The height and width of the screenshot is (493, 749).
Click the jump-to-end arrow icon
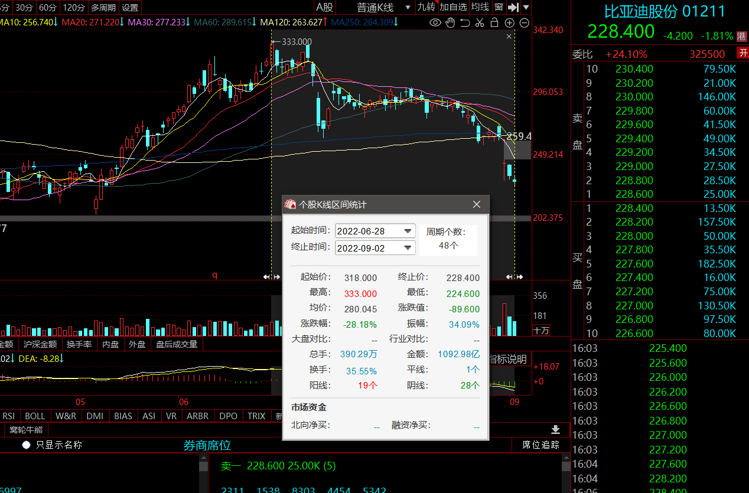(x=513, y=7)
